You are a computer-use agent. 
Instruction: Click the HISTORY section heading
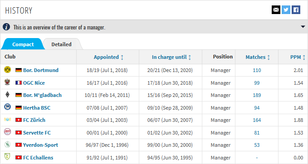click(x=19, y=10)
